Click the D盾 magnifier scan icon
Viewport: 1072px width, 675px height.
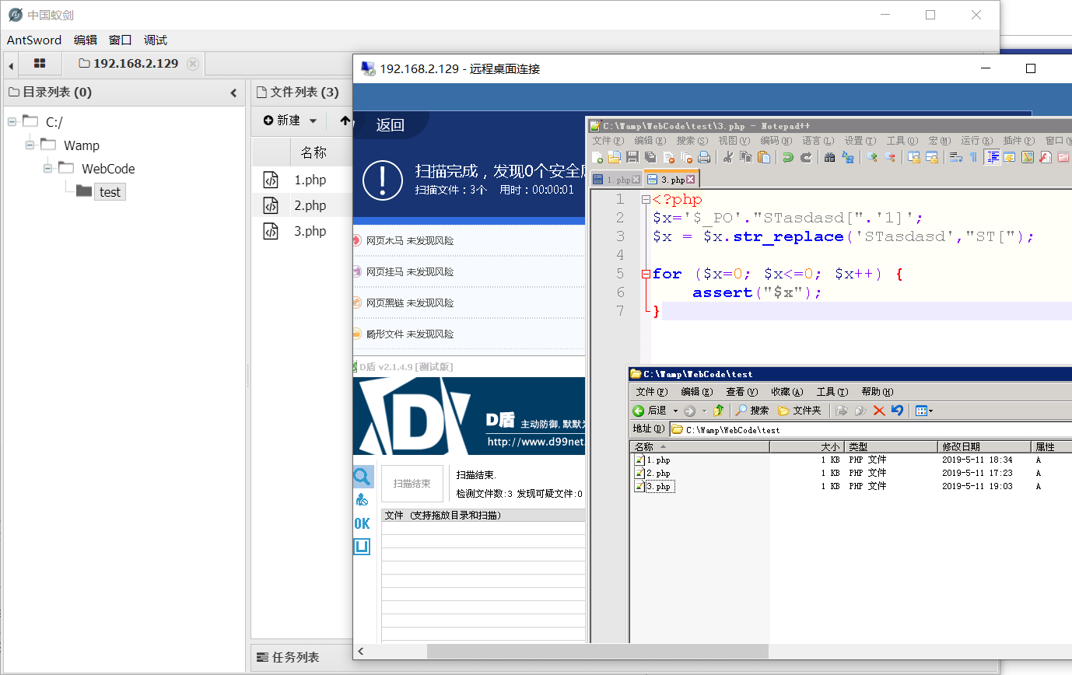click(x=362, y=477)
